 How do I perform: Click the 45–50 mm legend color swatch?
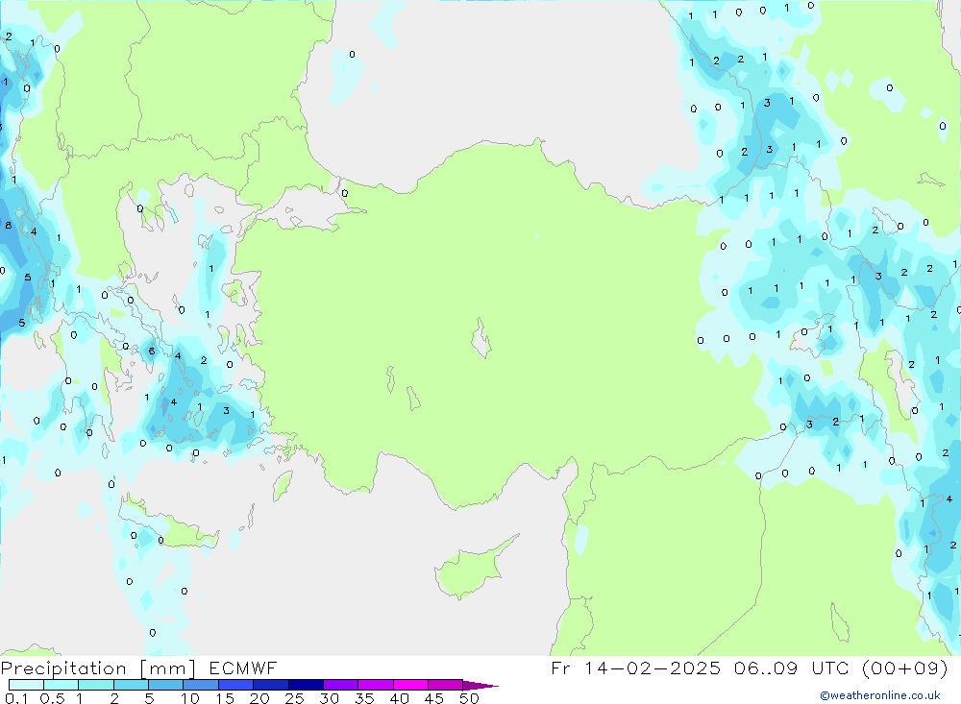tap(446, 685)
